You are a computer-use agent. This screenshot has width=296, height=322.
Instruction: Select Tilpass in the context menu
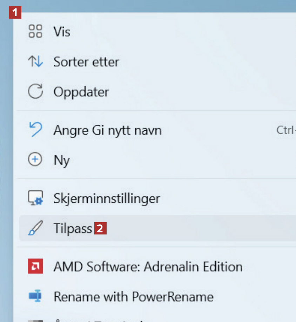click(x=73, y=228)
